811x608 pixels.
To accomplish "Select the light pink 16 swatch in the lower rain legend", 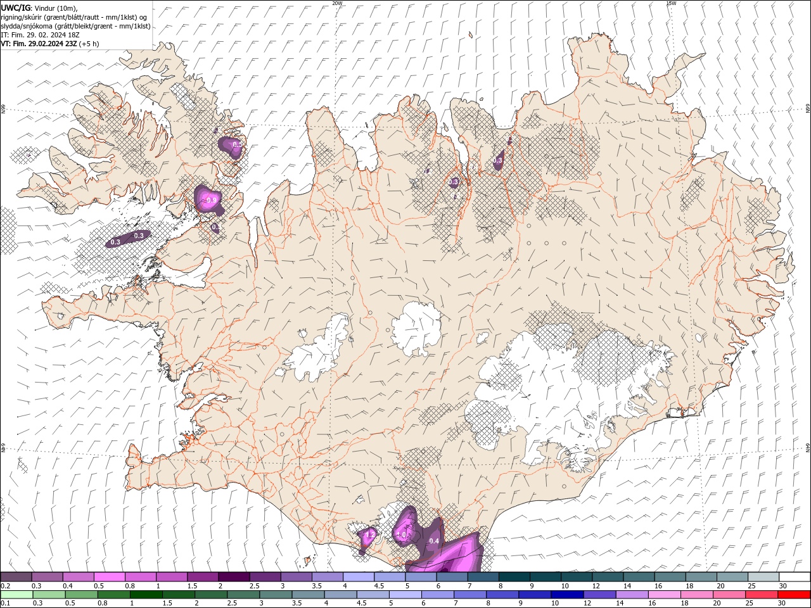I will tap(663, 595).
